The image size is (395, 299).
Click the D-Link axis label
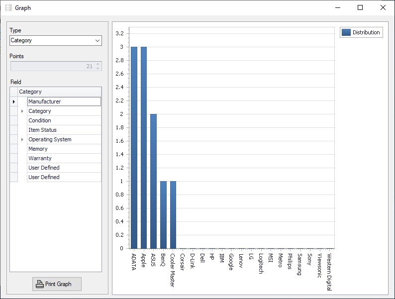tap(193, 261)
